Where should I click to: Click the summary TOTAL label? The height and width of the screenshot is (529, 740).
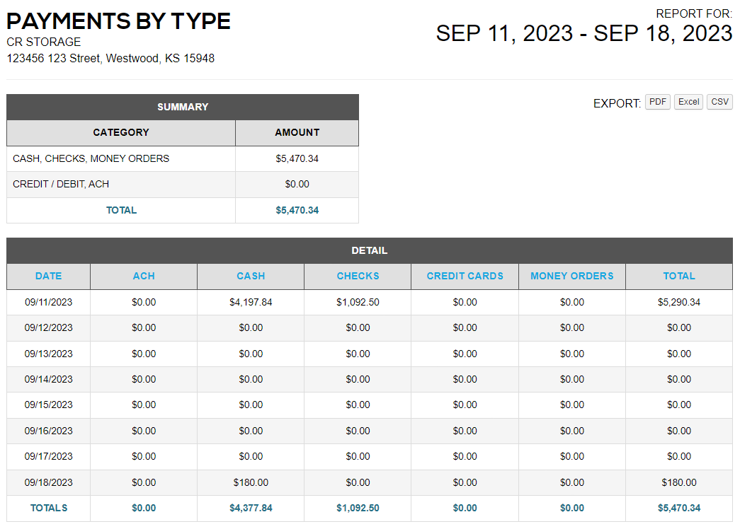pyautogui.click(x=121, y=210)
